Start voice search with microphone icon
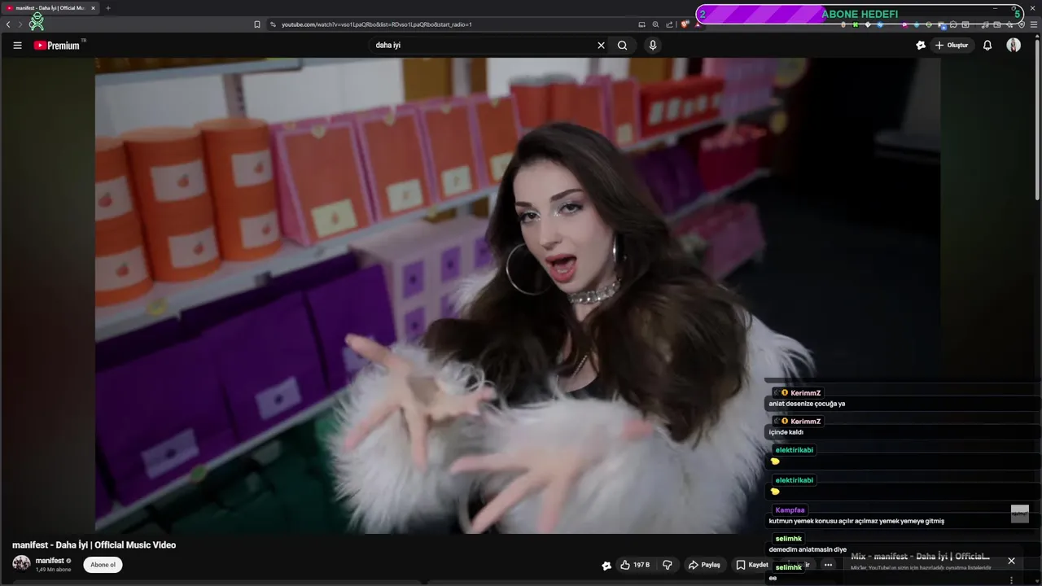 click(652, 46)
